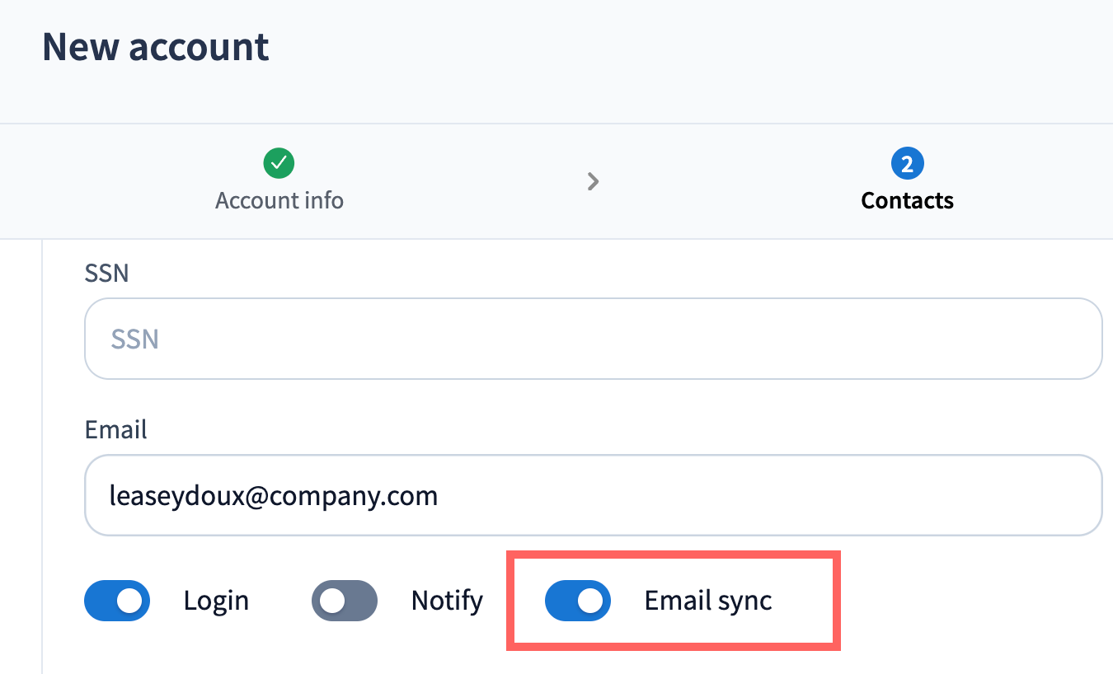
Task: Click the SSN placeholder text inside field
Action: coord(134,339)
